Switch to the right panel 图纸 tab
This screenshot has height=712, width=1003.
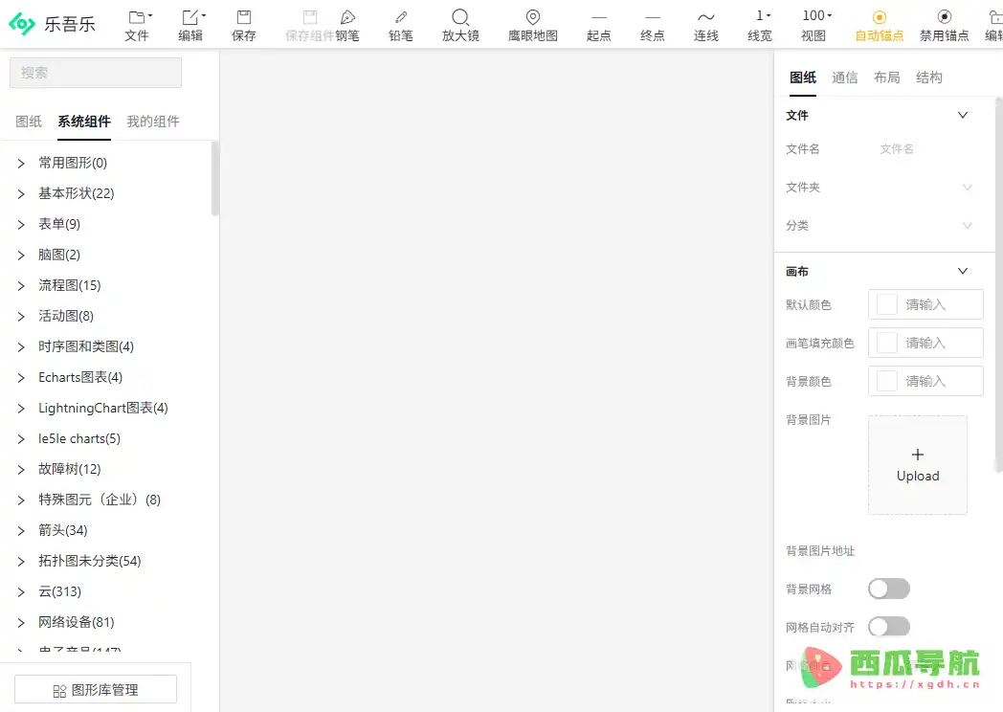click(803, 78)
